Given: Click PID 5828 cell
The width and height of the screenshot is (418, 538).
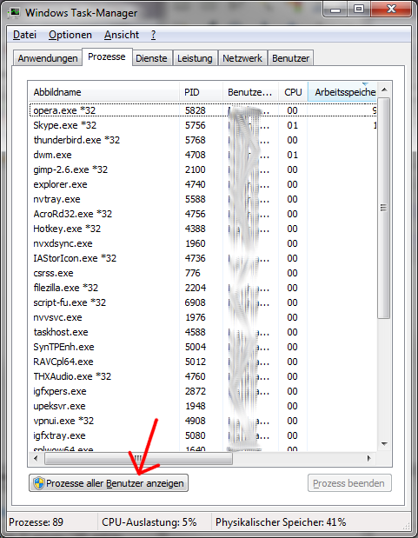Looking at the screenshot, I should (196, 110).
